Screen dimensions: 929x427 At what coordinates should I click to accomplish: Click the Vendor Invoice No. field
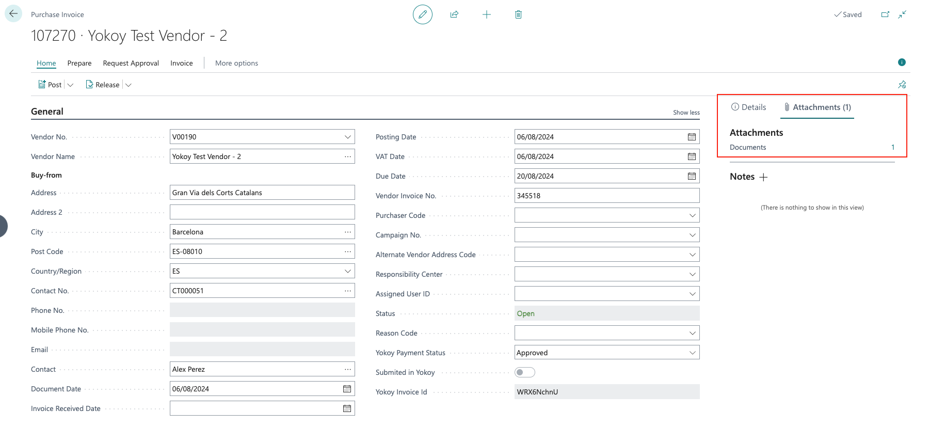click(607, 196)
